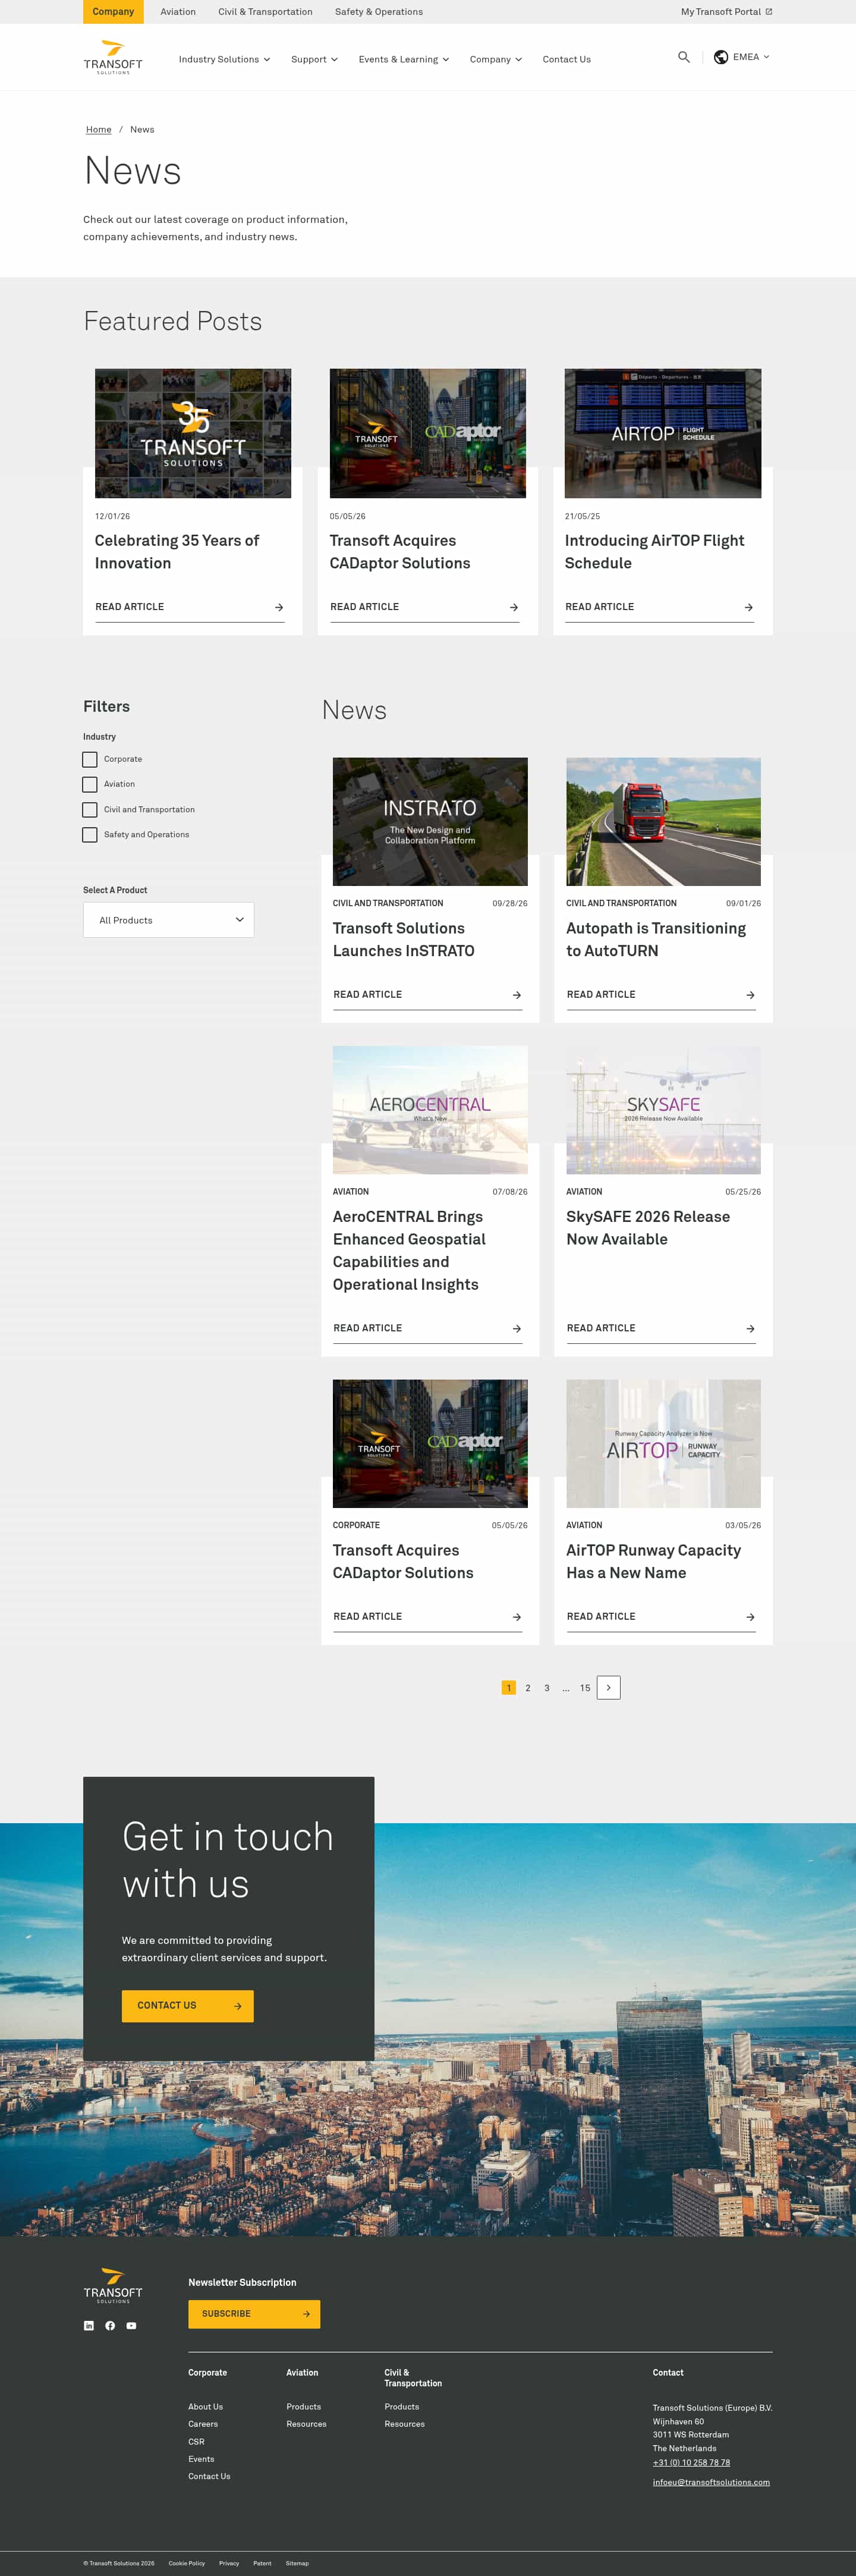This screenshot has width=856, height=2576.
Task: Click arrow on SkySAFE 2026 Release article
Action: point(750,1328)
